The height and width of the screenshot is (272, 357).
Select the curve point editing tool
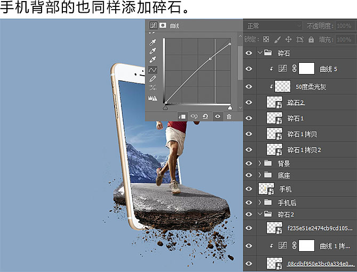tap(153, 70)
